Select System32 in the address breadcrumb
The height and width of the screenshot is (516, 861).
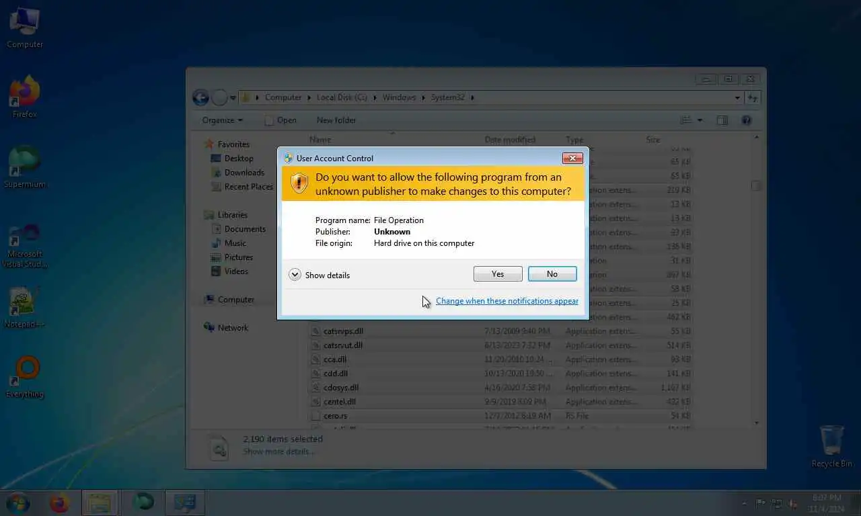(447, 97)
